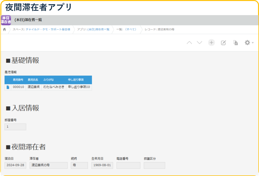This screenshot has width=259, height=176.
Task: Add a new record with plus icon
Action: click(211, 43)
